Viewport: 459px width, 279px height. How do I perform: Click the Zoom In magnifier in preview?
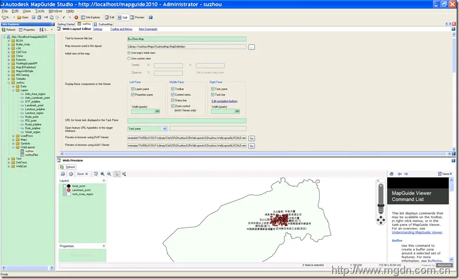pyautogui.click(x=103, y=174)
